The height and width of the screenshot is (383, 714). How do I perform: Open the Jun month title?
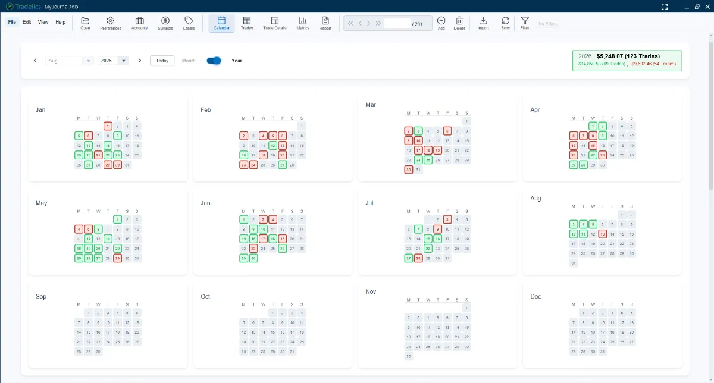205,203
